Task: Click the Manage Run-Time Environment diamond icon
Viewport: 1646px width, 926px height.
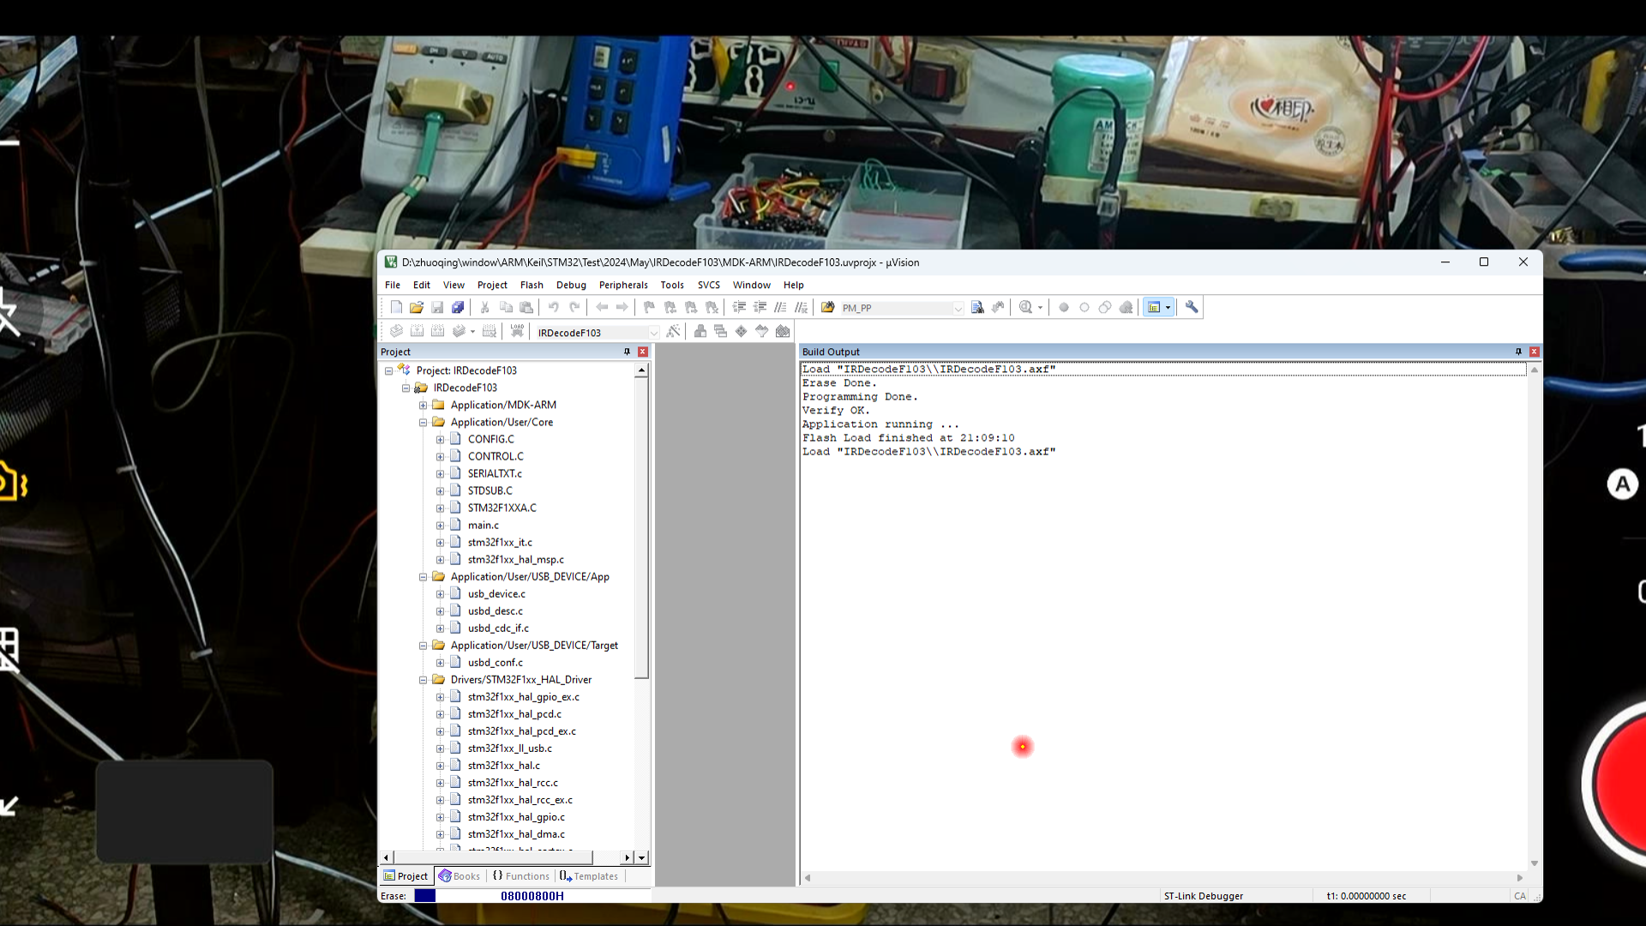Action: [742, 331]
